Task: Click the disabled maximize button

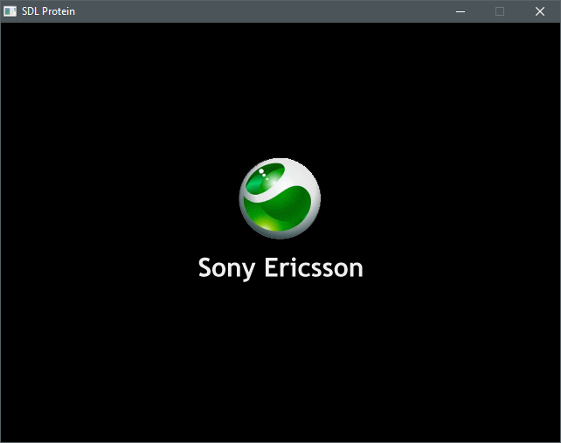Action: [x=500, y=11]
